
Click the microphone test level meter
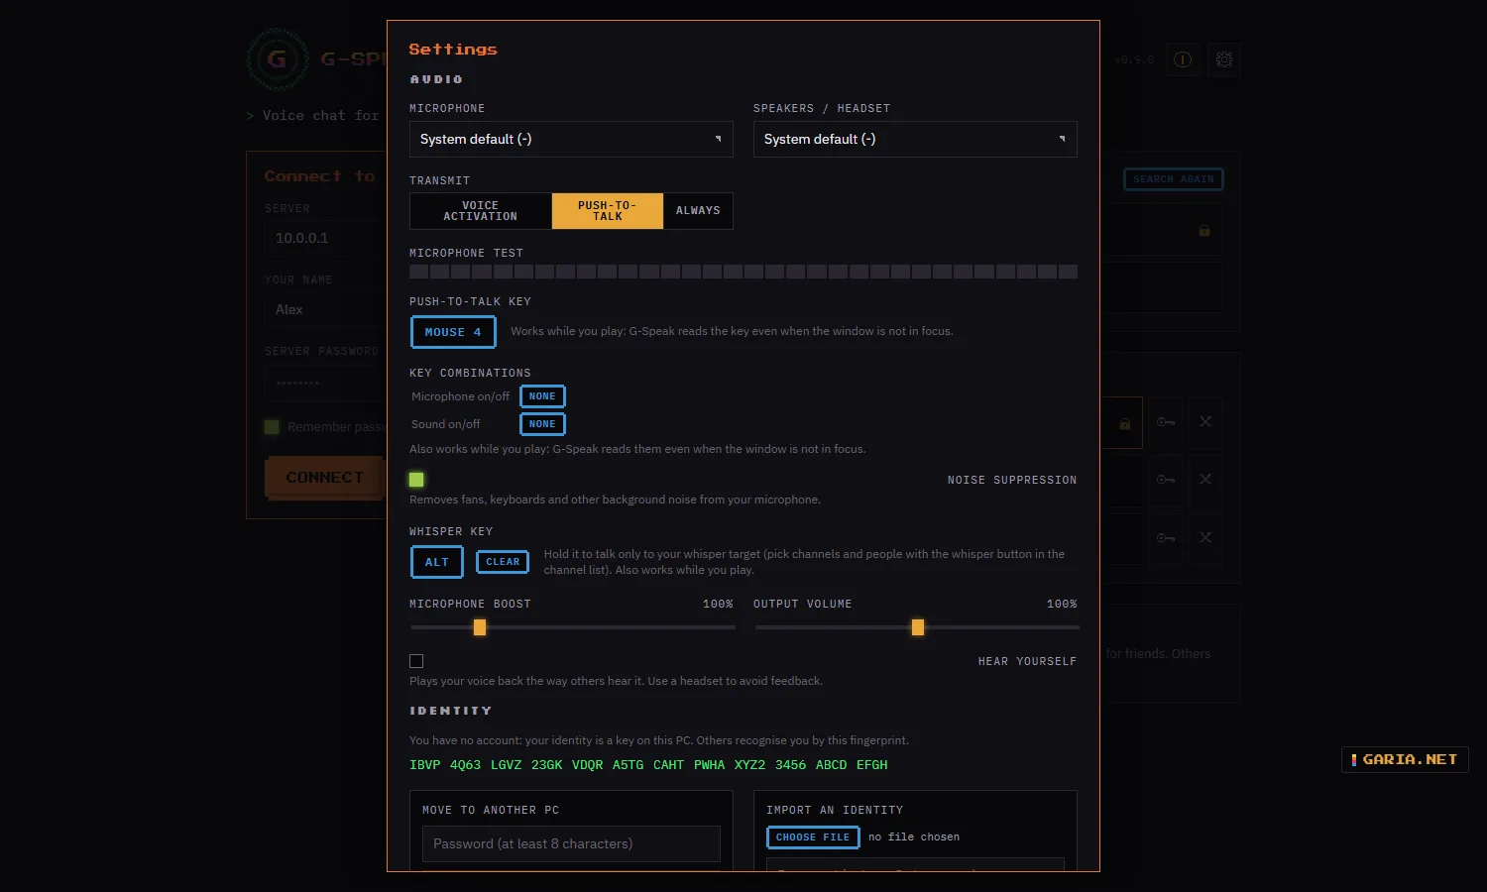(x=743, y=272)
